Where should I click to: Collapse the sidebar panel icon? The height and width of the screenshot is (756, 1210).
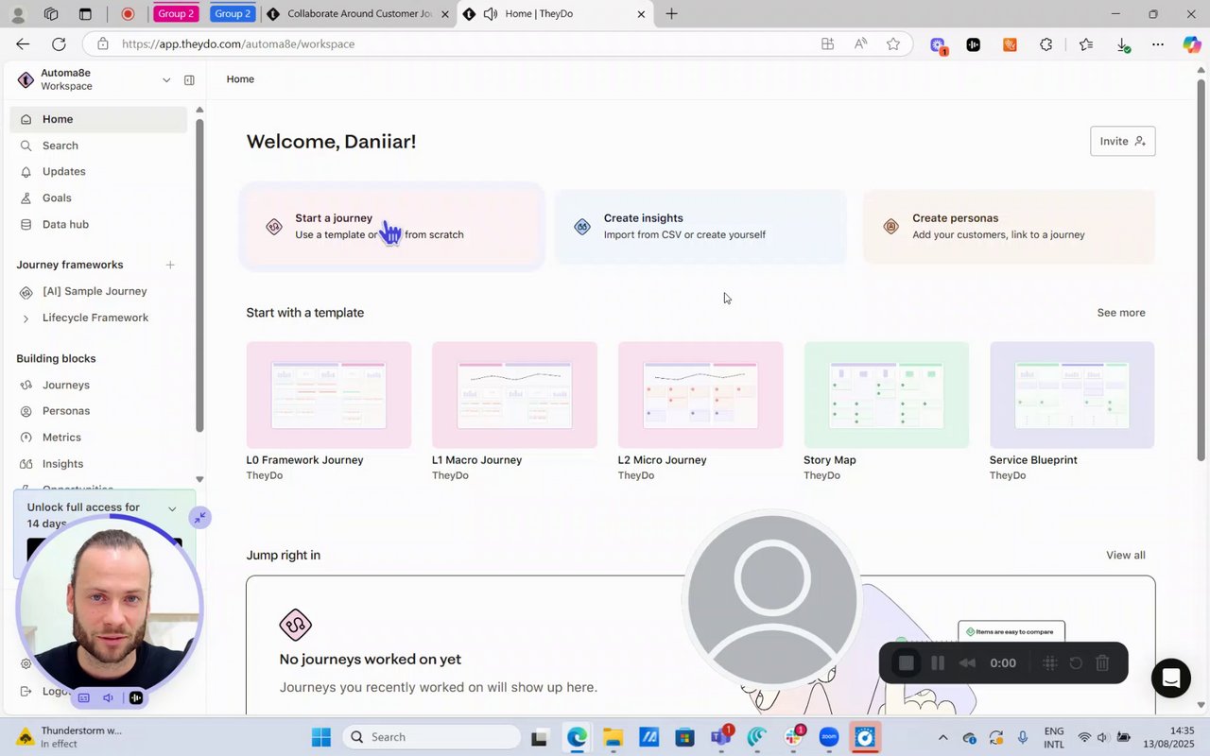(x=189, y=80)
